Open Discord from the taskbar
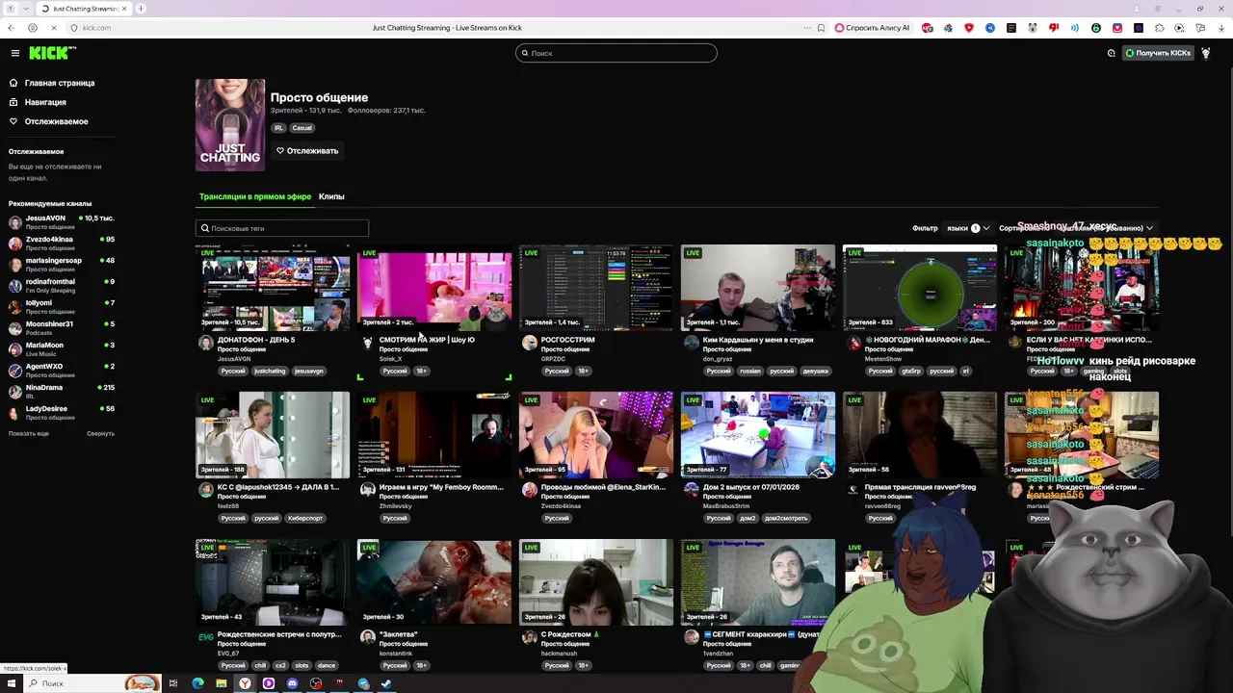1233x693 pixels. [x=292, y=683]
